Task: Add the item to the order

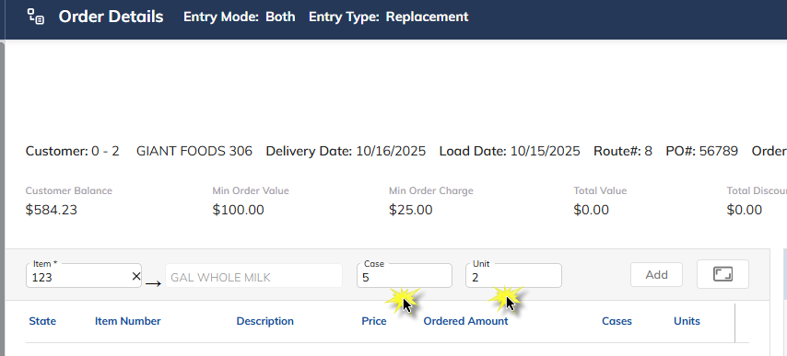Action: click(656, 274)
